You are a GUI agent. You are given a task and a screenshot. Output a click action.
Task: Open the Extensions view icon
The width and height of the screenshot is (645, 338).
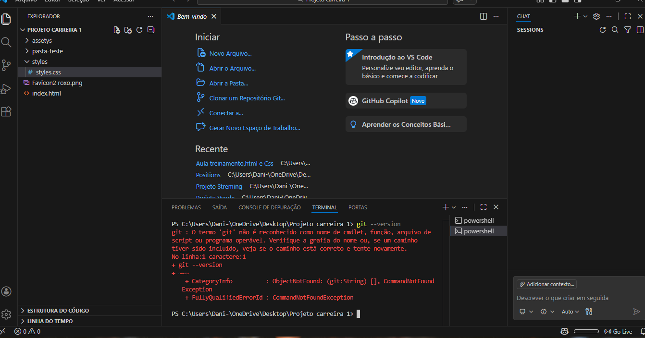[6, 111]
